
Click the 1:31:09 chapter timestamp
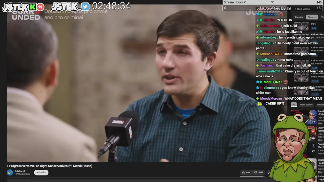(x=315, y=94)
